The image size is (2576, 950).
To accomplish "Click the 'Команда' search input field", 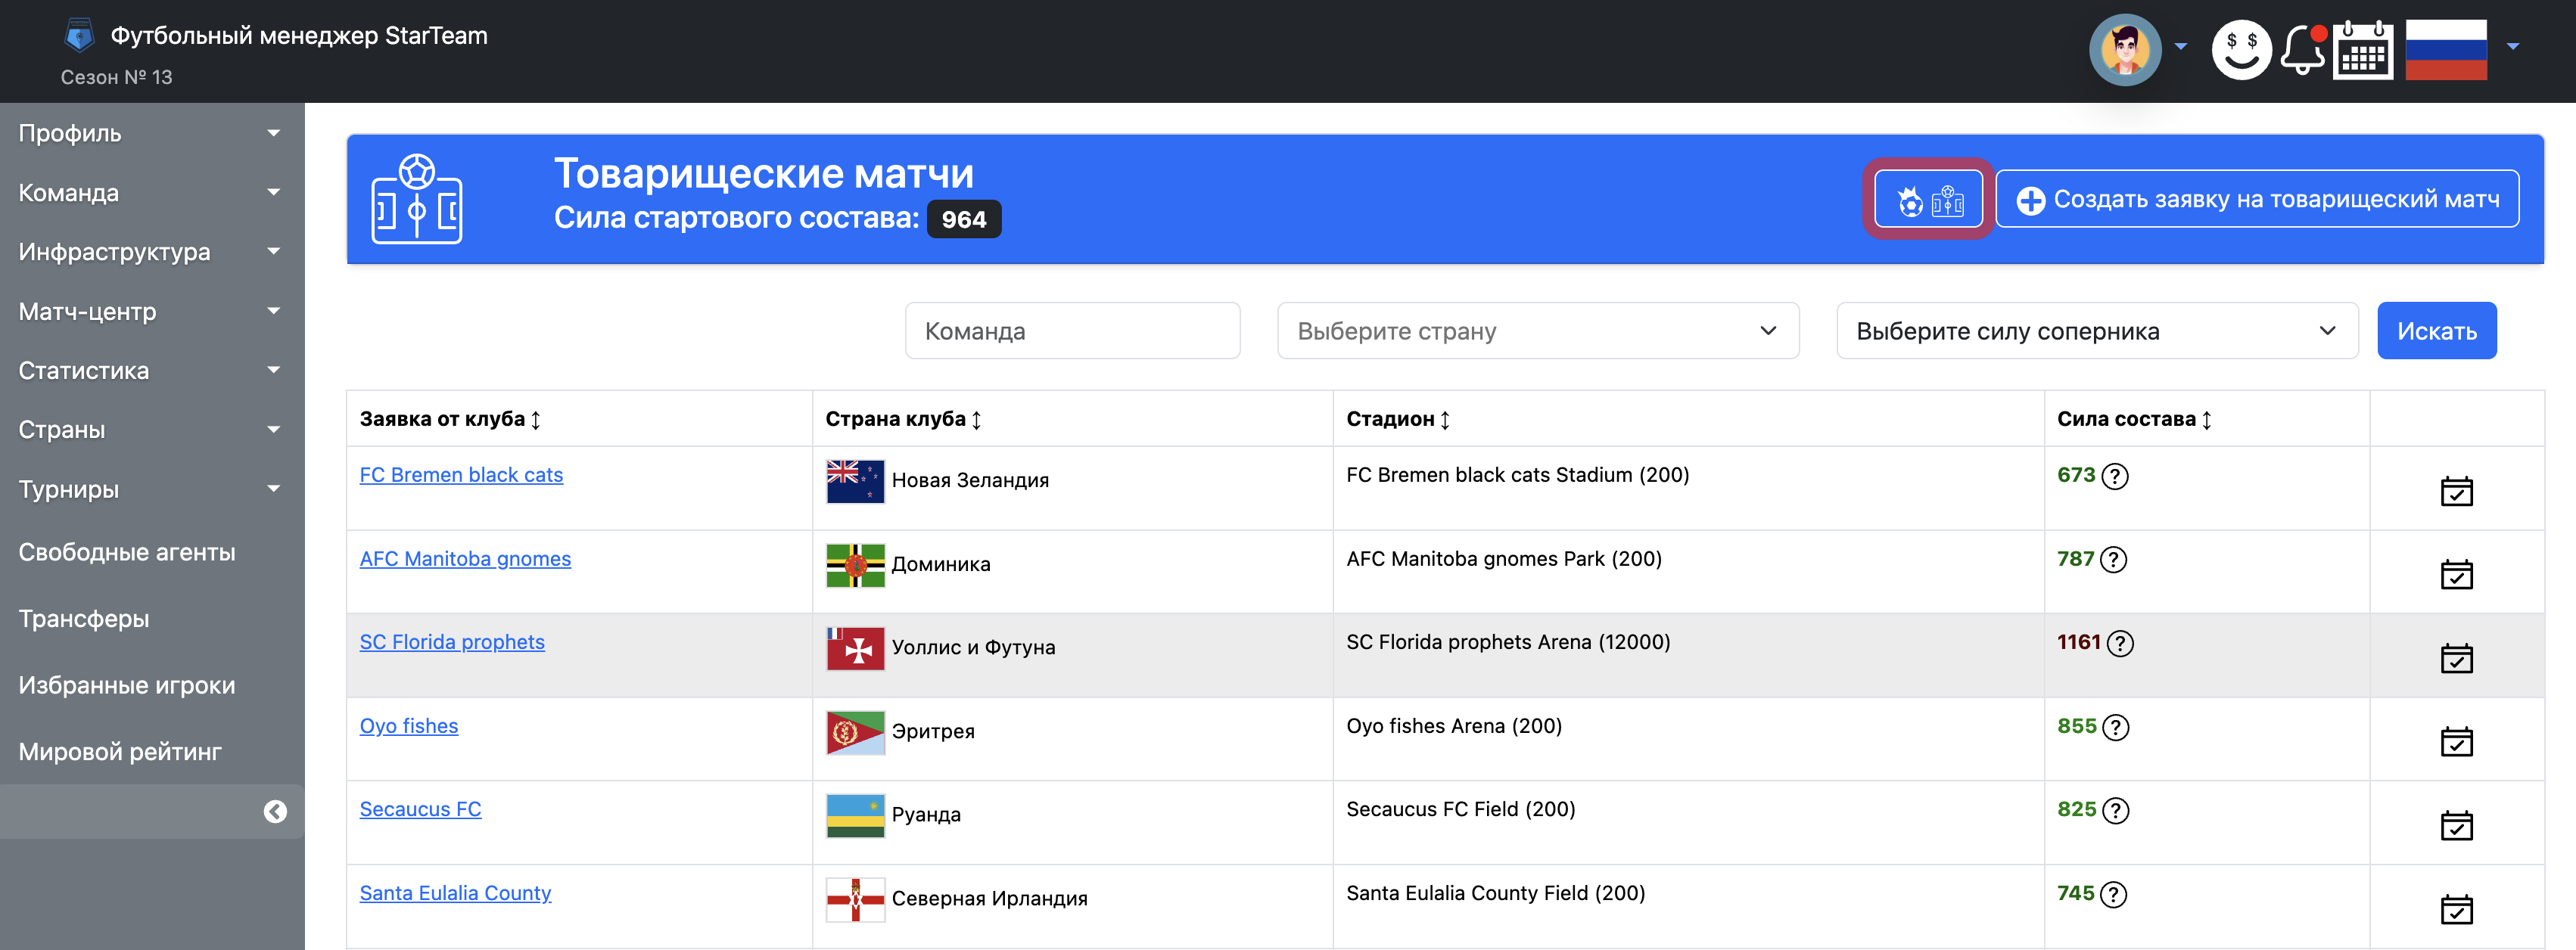I will pos(1072,331).
